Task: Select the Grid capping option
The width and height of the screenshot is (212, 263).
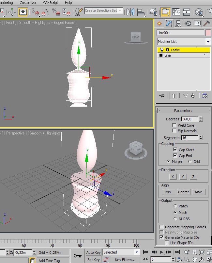Action: [x=190, y=162]
